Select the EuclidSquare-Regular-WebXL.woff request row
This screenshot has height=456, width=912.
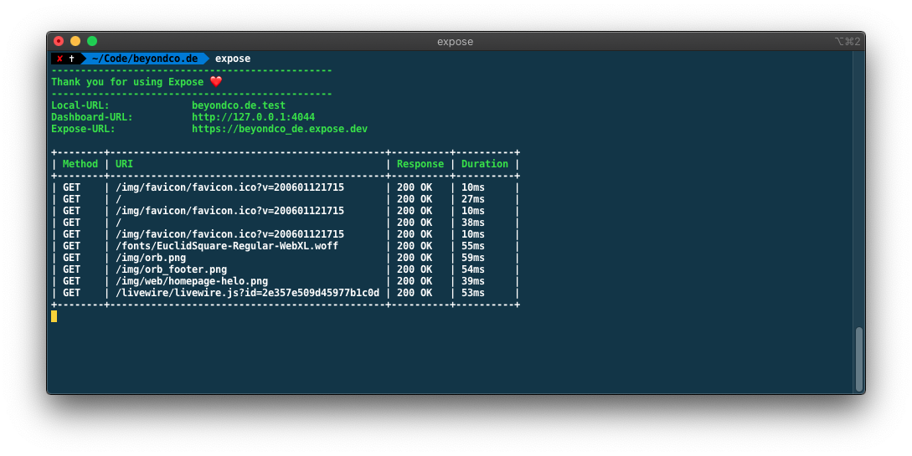(229, 246)
